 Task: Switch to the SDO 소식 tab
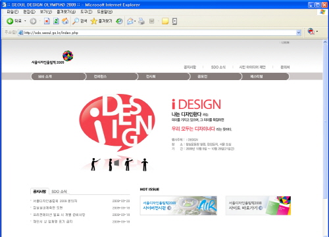point(59,192)
